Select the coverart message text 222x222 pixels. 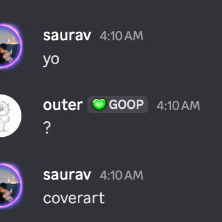[74, 198]
